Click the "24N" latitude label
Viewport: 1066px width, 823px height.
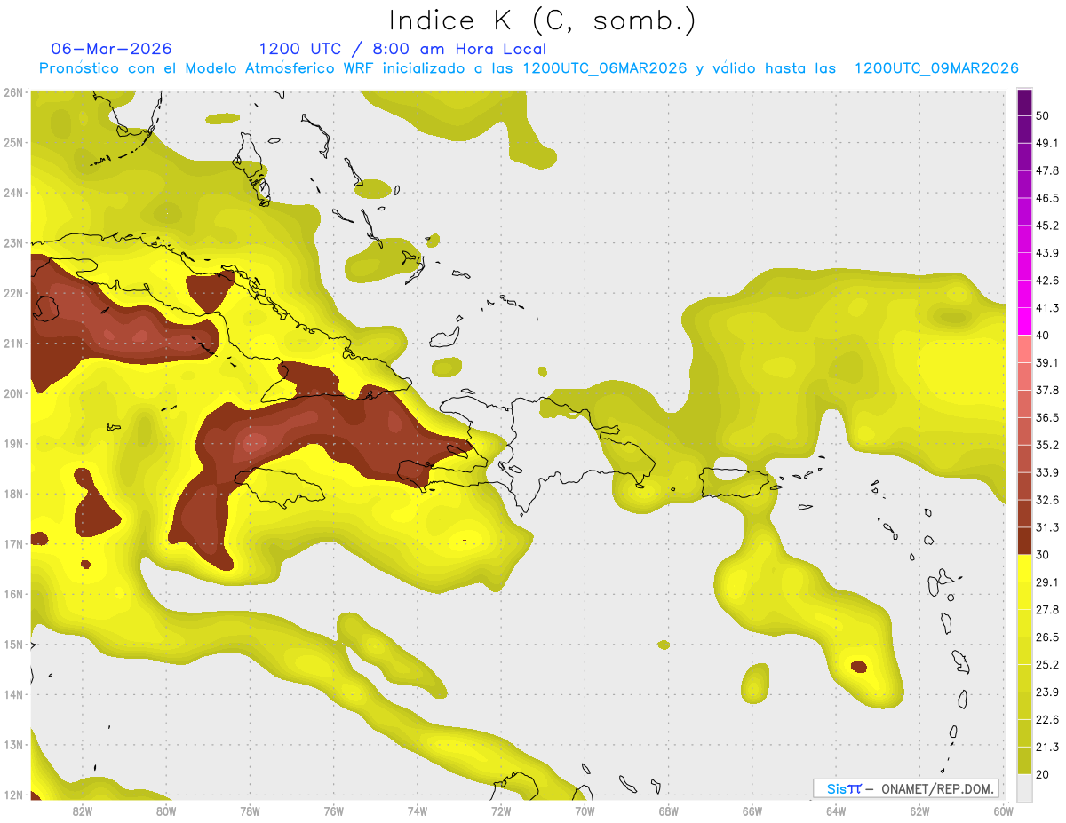click(x=12, y=193)
